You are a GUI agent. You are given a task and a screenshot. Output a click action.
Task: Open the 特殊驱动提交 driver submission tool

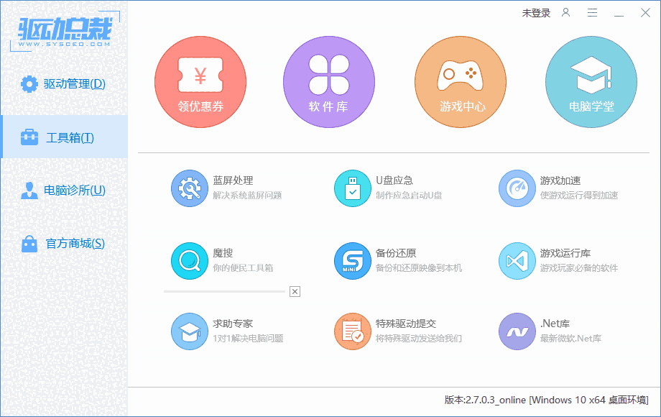click(353, 331)
